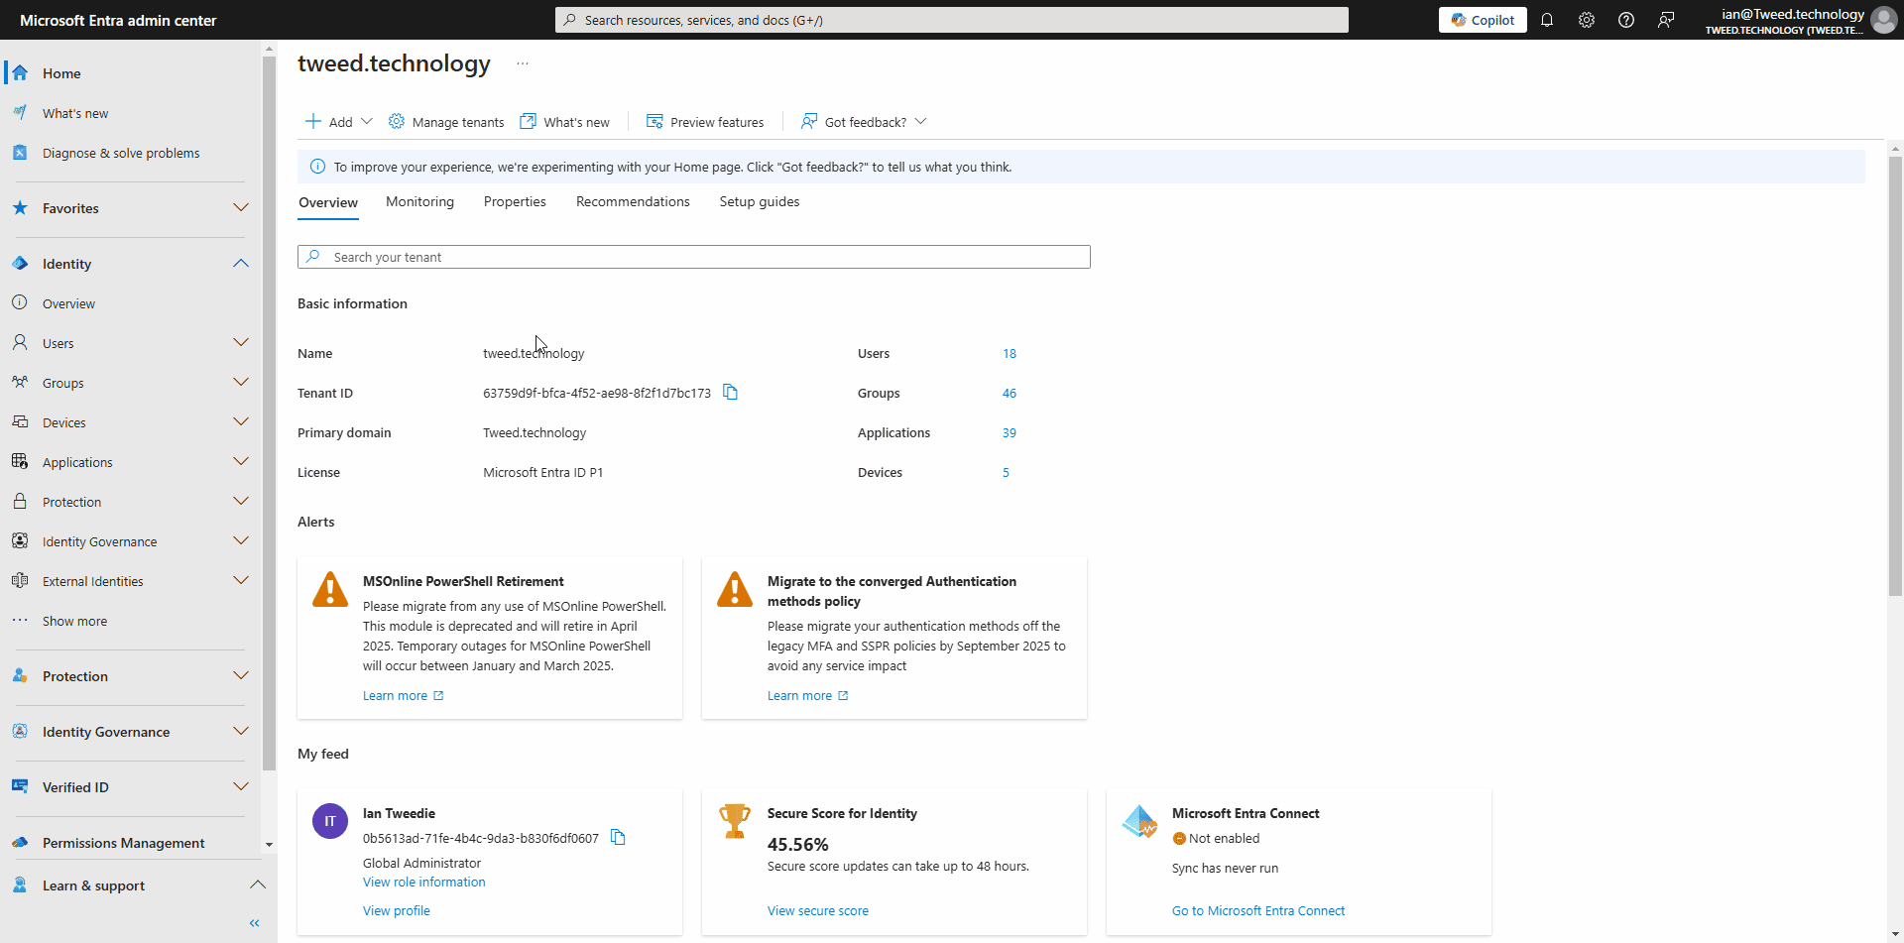1904x943 pixels.
Task: Open the Got feedback dropdown
Action: pos(921,121)
